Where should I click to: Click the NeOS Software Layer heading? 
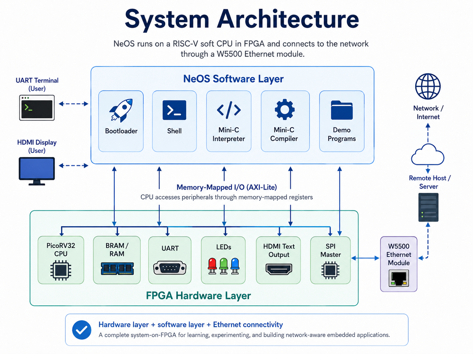pyautogui.click(x=233, y=79)
